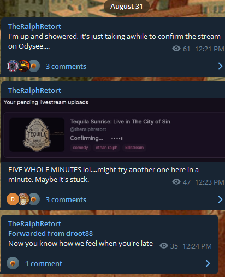Viewport: 225px width, 277px height.
Task: Click the avatar next to 1 comment
Action: point(13,263)
